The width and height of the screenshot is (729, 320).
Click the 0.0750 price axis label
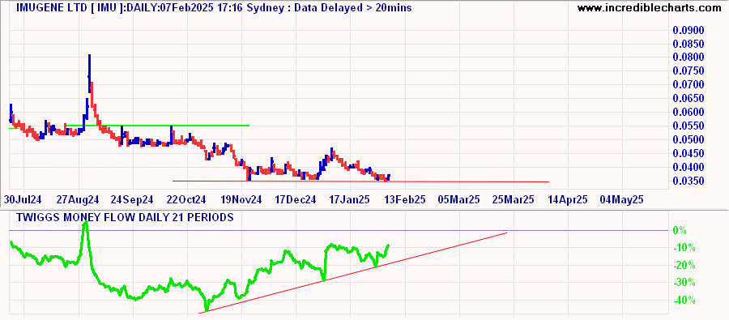pyautogui.click(x=688, y=71)
